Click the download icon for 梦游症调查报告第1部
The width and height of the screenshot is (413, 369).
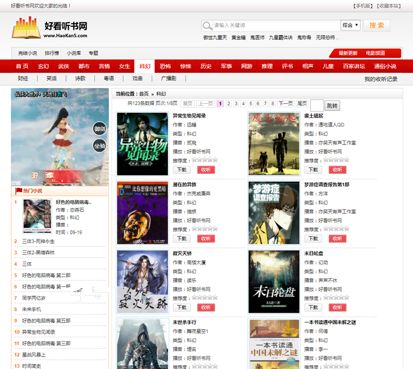[x=313, y=238]
